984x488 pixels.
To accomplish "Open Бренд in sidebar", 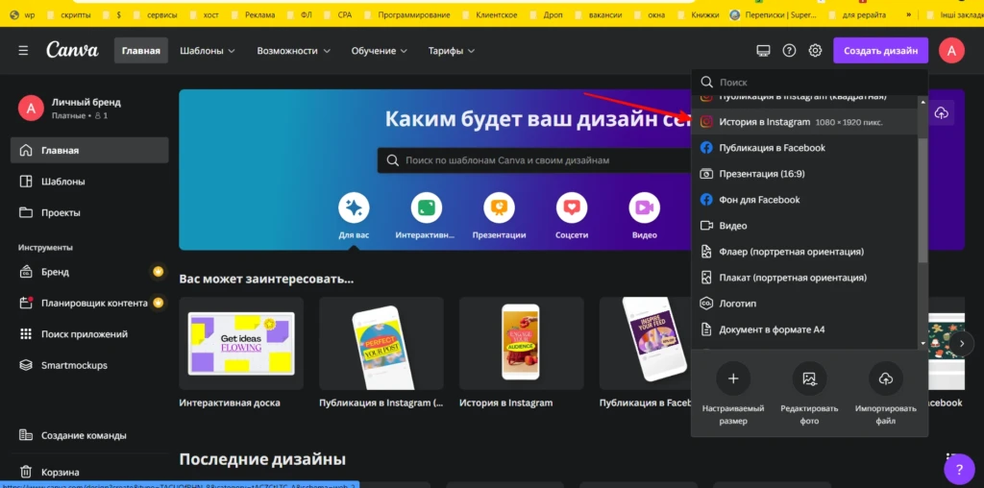I will pos(89,272).
